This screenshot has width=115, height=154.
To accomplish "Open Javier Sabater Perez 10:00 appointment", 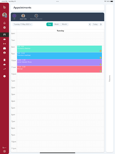I will click(59, 63).
